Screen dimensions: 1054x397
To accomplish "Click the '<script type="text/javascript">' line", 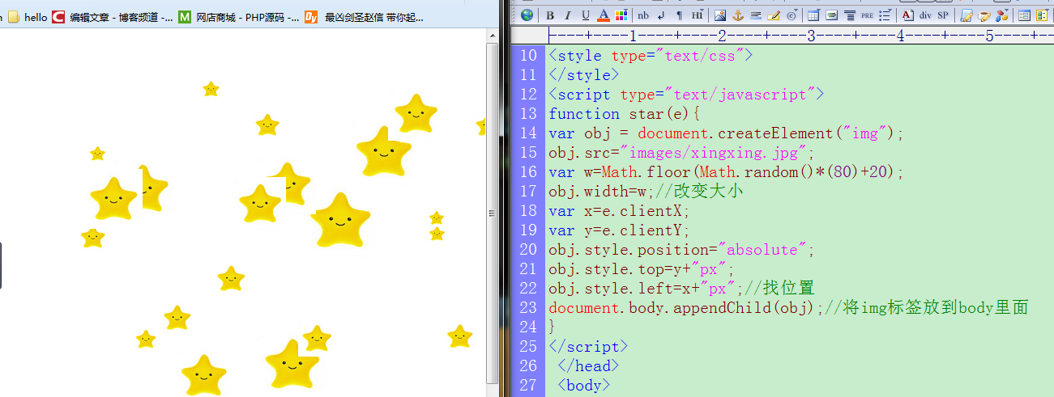I will click(x=686, y=95).
